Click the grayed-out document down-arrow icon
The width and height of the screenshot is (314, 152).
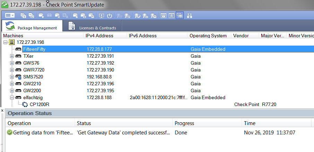(66, 16)
